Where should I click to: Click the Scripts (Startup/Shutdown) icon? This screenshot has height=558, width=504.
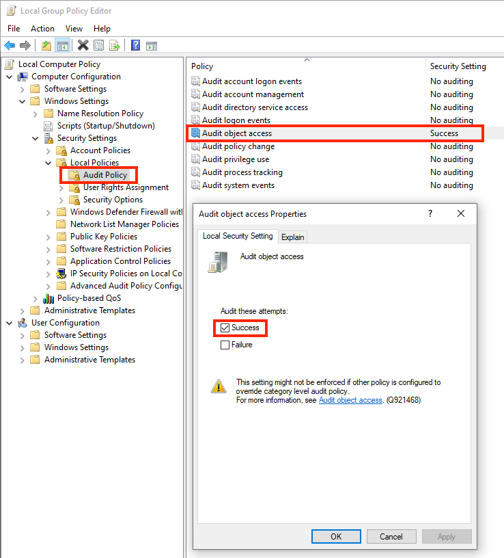(48, 126)
